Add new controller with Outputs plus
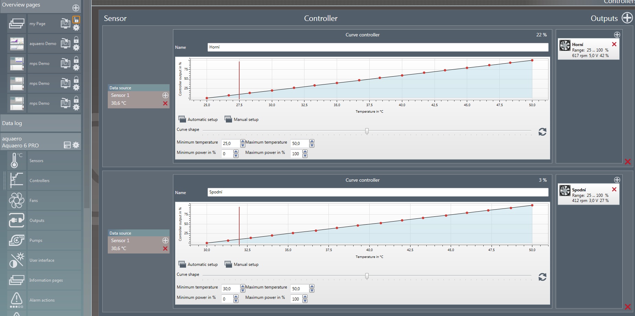This screenshot has width=635, height=316. tap(627, 18)
